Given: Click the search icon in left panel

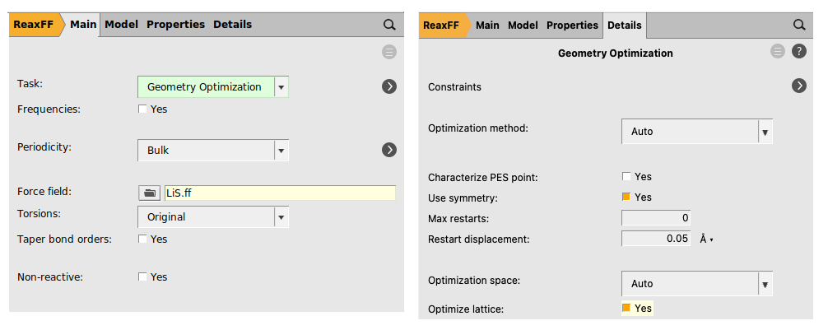Looking at the screenshot, I should point(389,25).
